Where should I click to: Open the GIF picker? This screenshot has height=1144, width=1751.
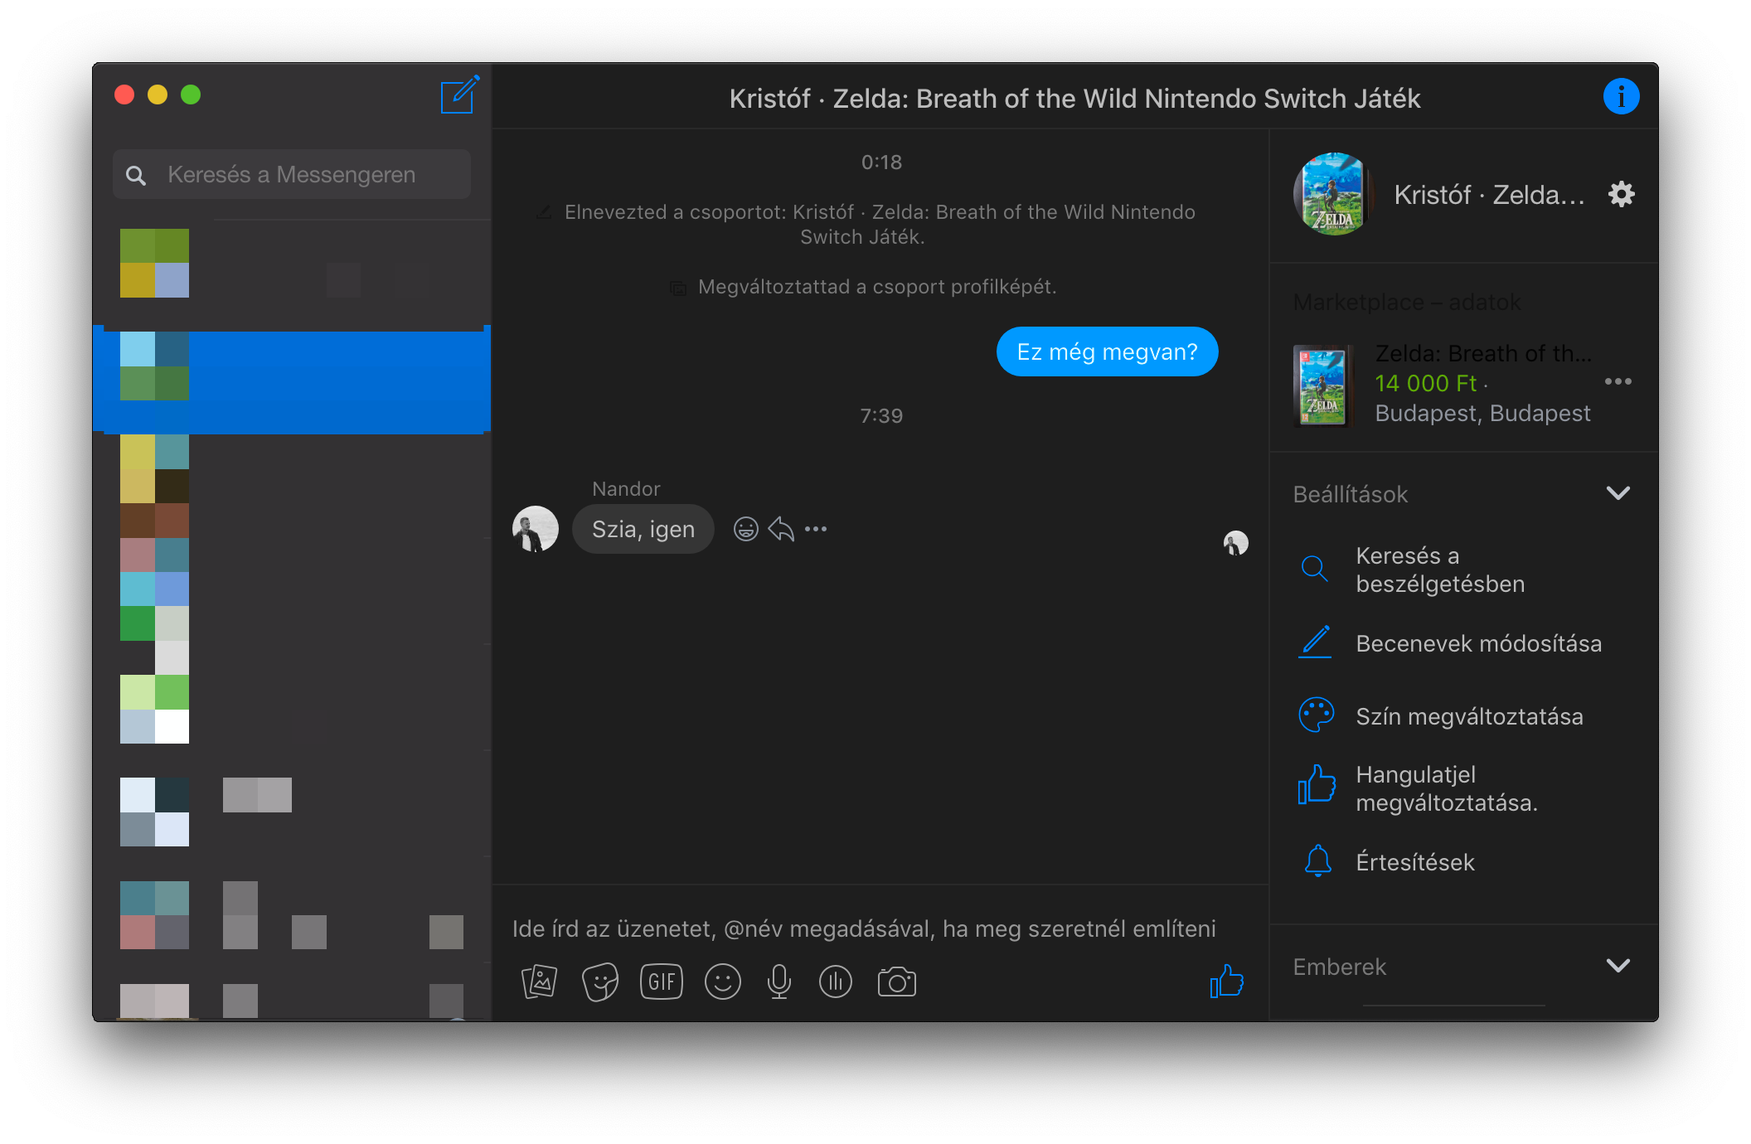[x=661, y=982]
